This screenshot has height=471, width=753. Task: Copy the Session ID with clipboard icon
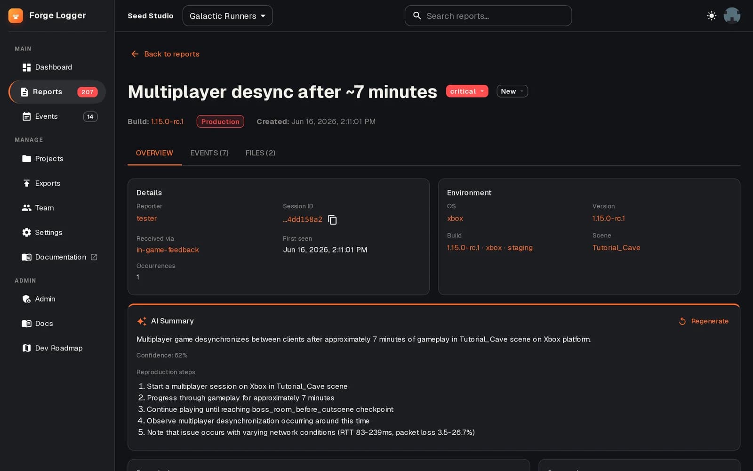(x=332, y=219)
